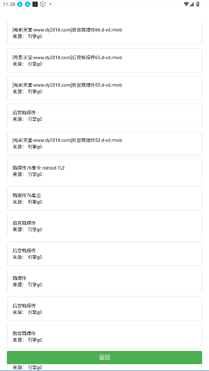Tap the dark square notification icon
209x371 pixels.
click(35, 4)
